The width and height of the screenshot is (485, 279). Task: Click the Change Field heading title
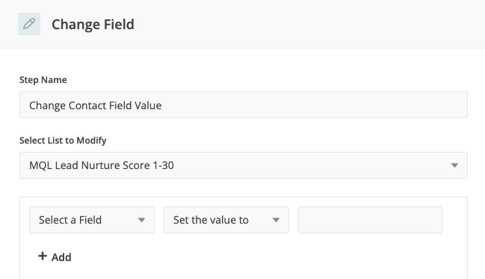coord(93,25)
